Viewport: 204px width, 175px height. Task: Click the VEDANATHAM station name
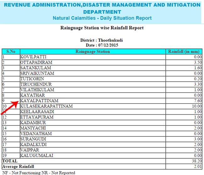pos(36,134)
